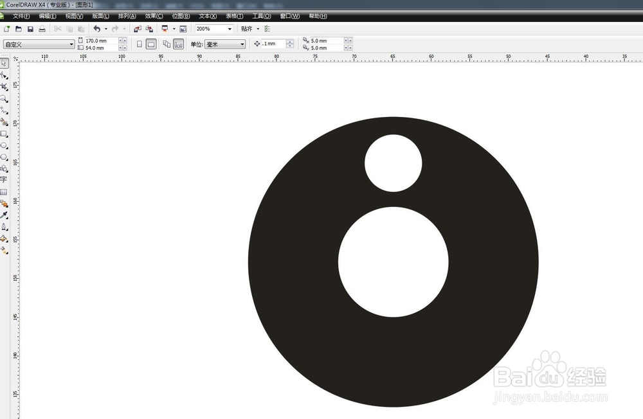Apply page layout to current page only
This screenshot has width=643, height=419.
pyautogui.click(x=178, y=44)
